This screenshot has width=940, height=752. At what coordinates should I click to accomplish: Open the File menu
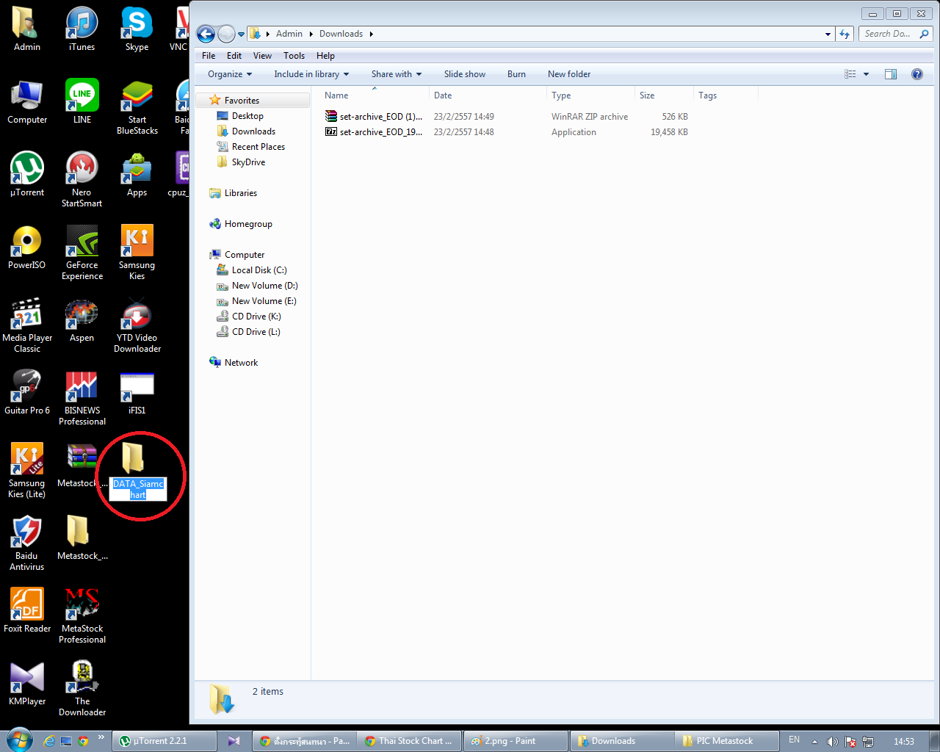[209, 56]
